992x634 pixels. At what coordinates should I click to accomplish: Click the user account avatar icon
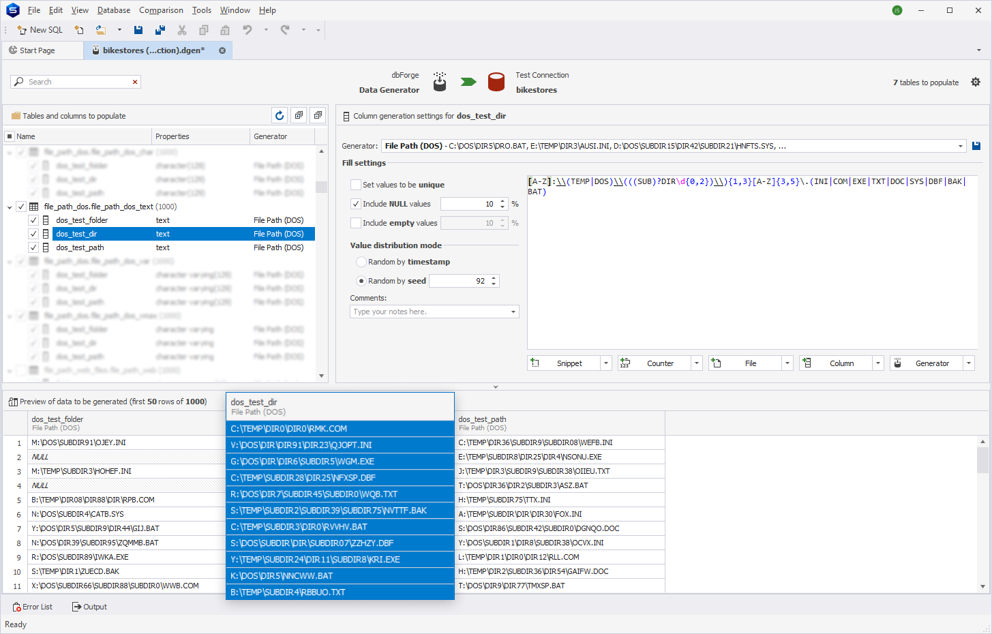(897, 10)
